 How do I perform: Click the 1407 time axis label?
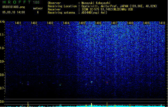(x=114, y=23)
